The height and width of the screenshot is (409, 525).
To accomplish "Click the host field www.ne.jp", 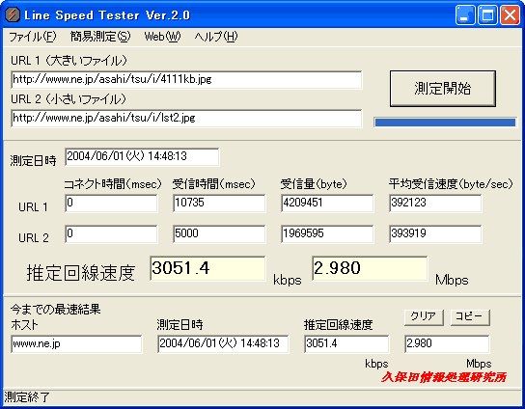I will [x=76, y=344].
